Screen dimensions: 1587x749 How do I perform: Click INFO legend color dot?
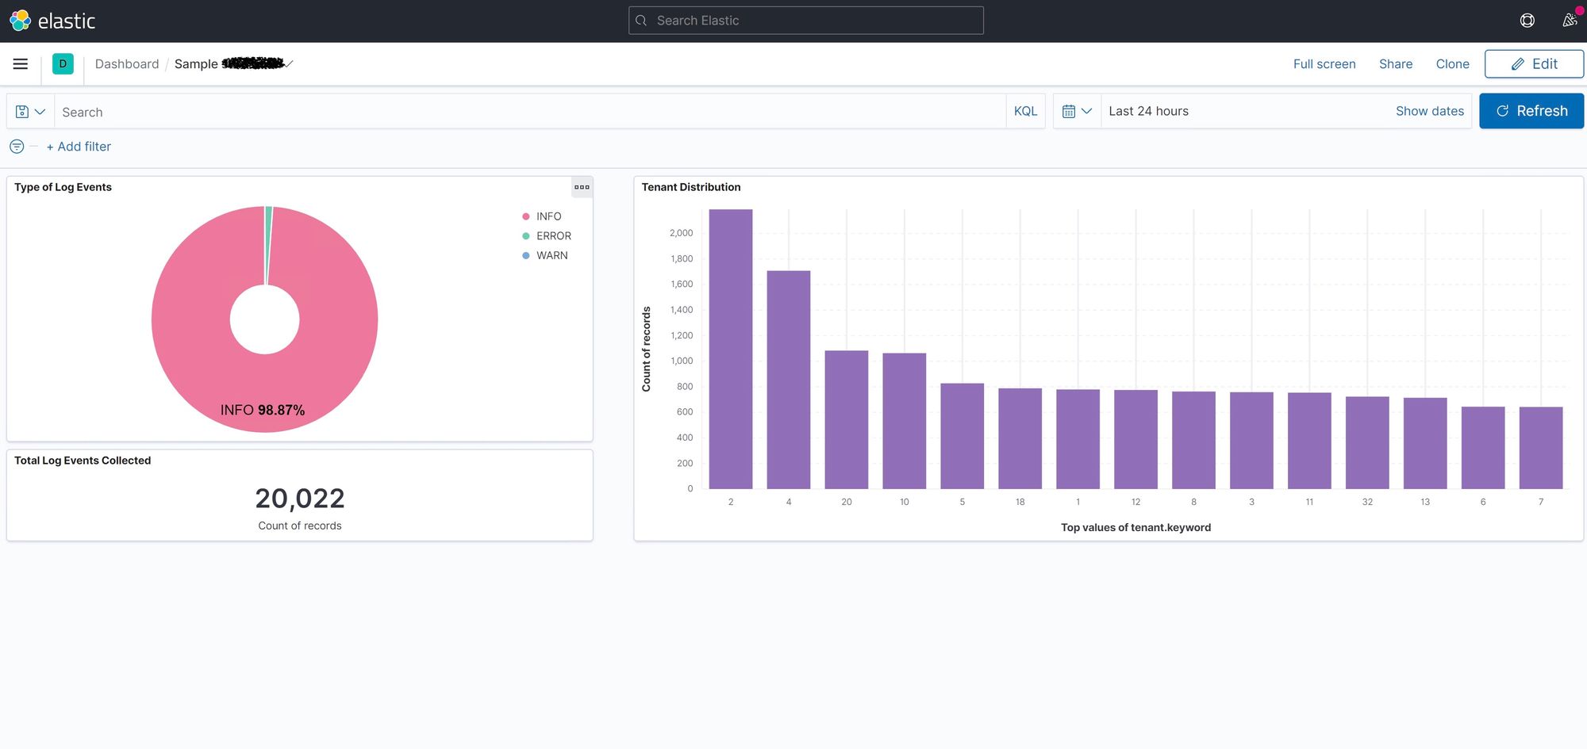point(525,216)
